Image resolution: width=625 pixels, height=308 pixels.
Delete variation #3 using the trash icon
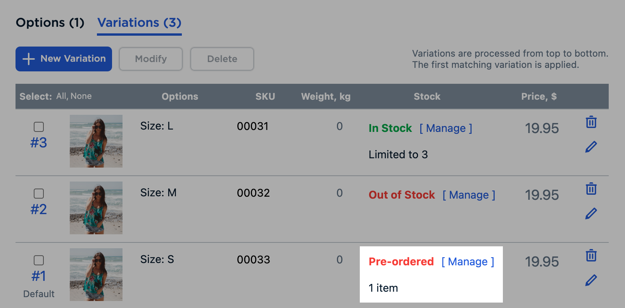pyautogui.click(x=591, y=122)
